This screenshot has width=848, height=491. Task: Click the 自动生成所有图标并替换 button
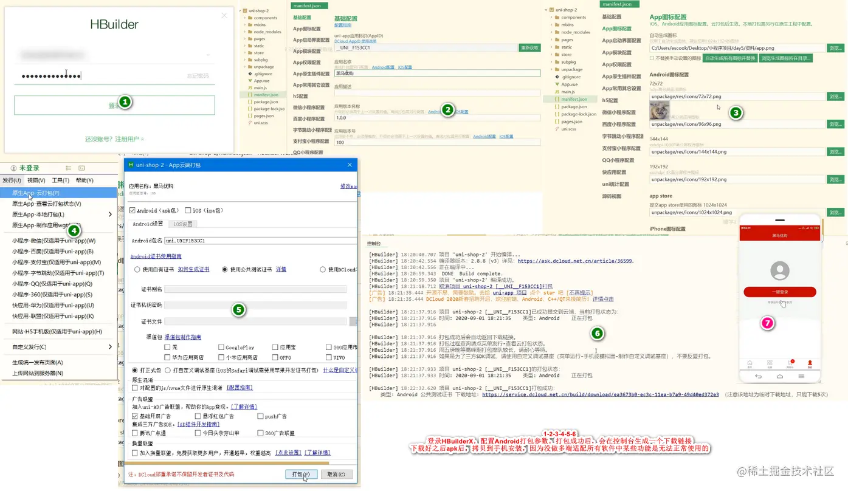point(731,58)
